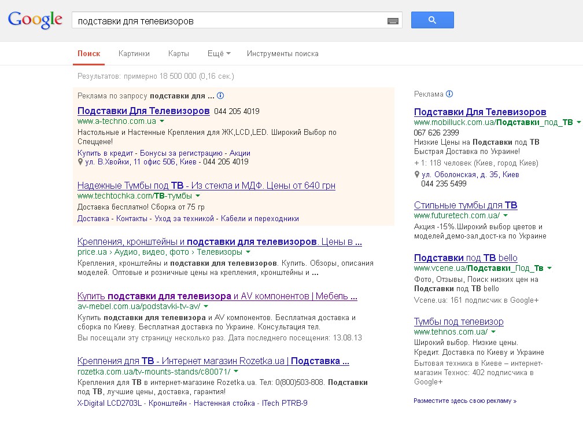Viewport: 583px width, 422px height.
Task: Expand dropdown arrow next to www.vcene.ua URL
Action: pyautogui.click(x=549, y=268)
